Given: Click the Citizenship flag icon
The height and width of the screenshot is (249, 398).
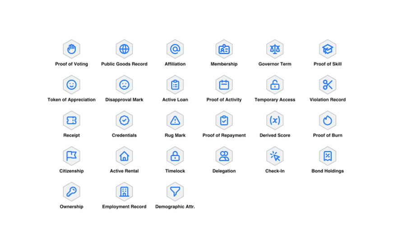Looking at the screenshot, I should click(71, 156).
